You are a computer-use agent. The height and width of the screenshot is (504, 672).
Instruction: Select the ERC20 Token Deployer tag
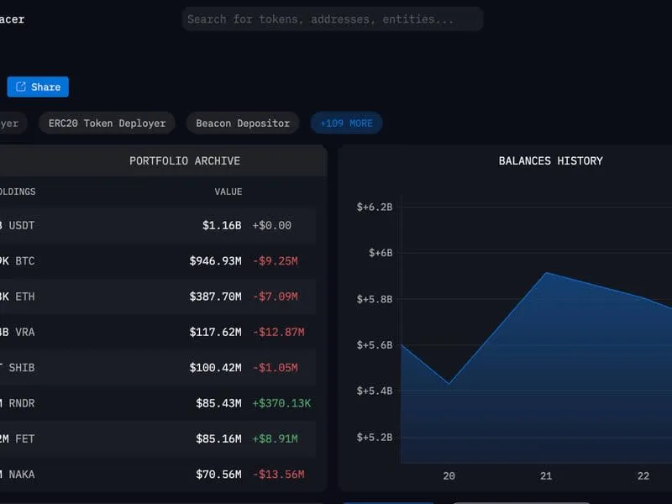(x=106, y=123)
